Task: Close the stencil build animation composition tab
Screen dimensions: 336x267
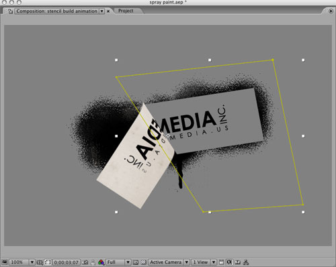Action: tap(108, 11)
